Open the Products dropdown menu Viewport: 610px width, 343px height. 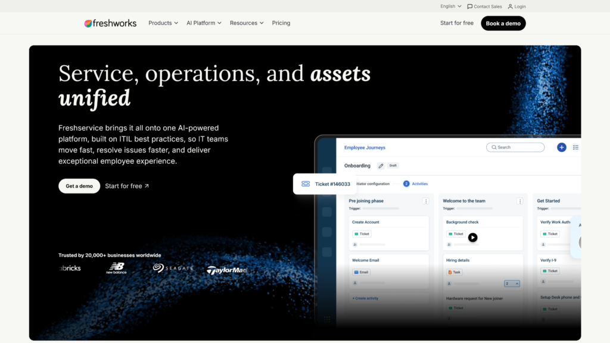[x=163, y=23]
